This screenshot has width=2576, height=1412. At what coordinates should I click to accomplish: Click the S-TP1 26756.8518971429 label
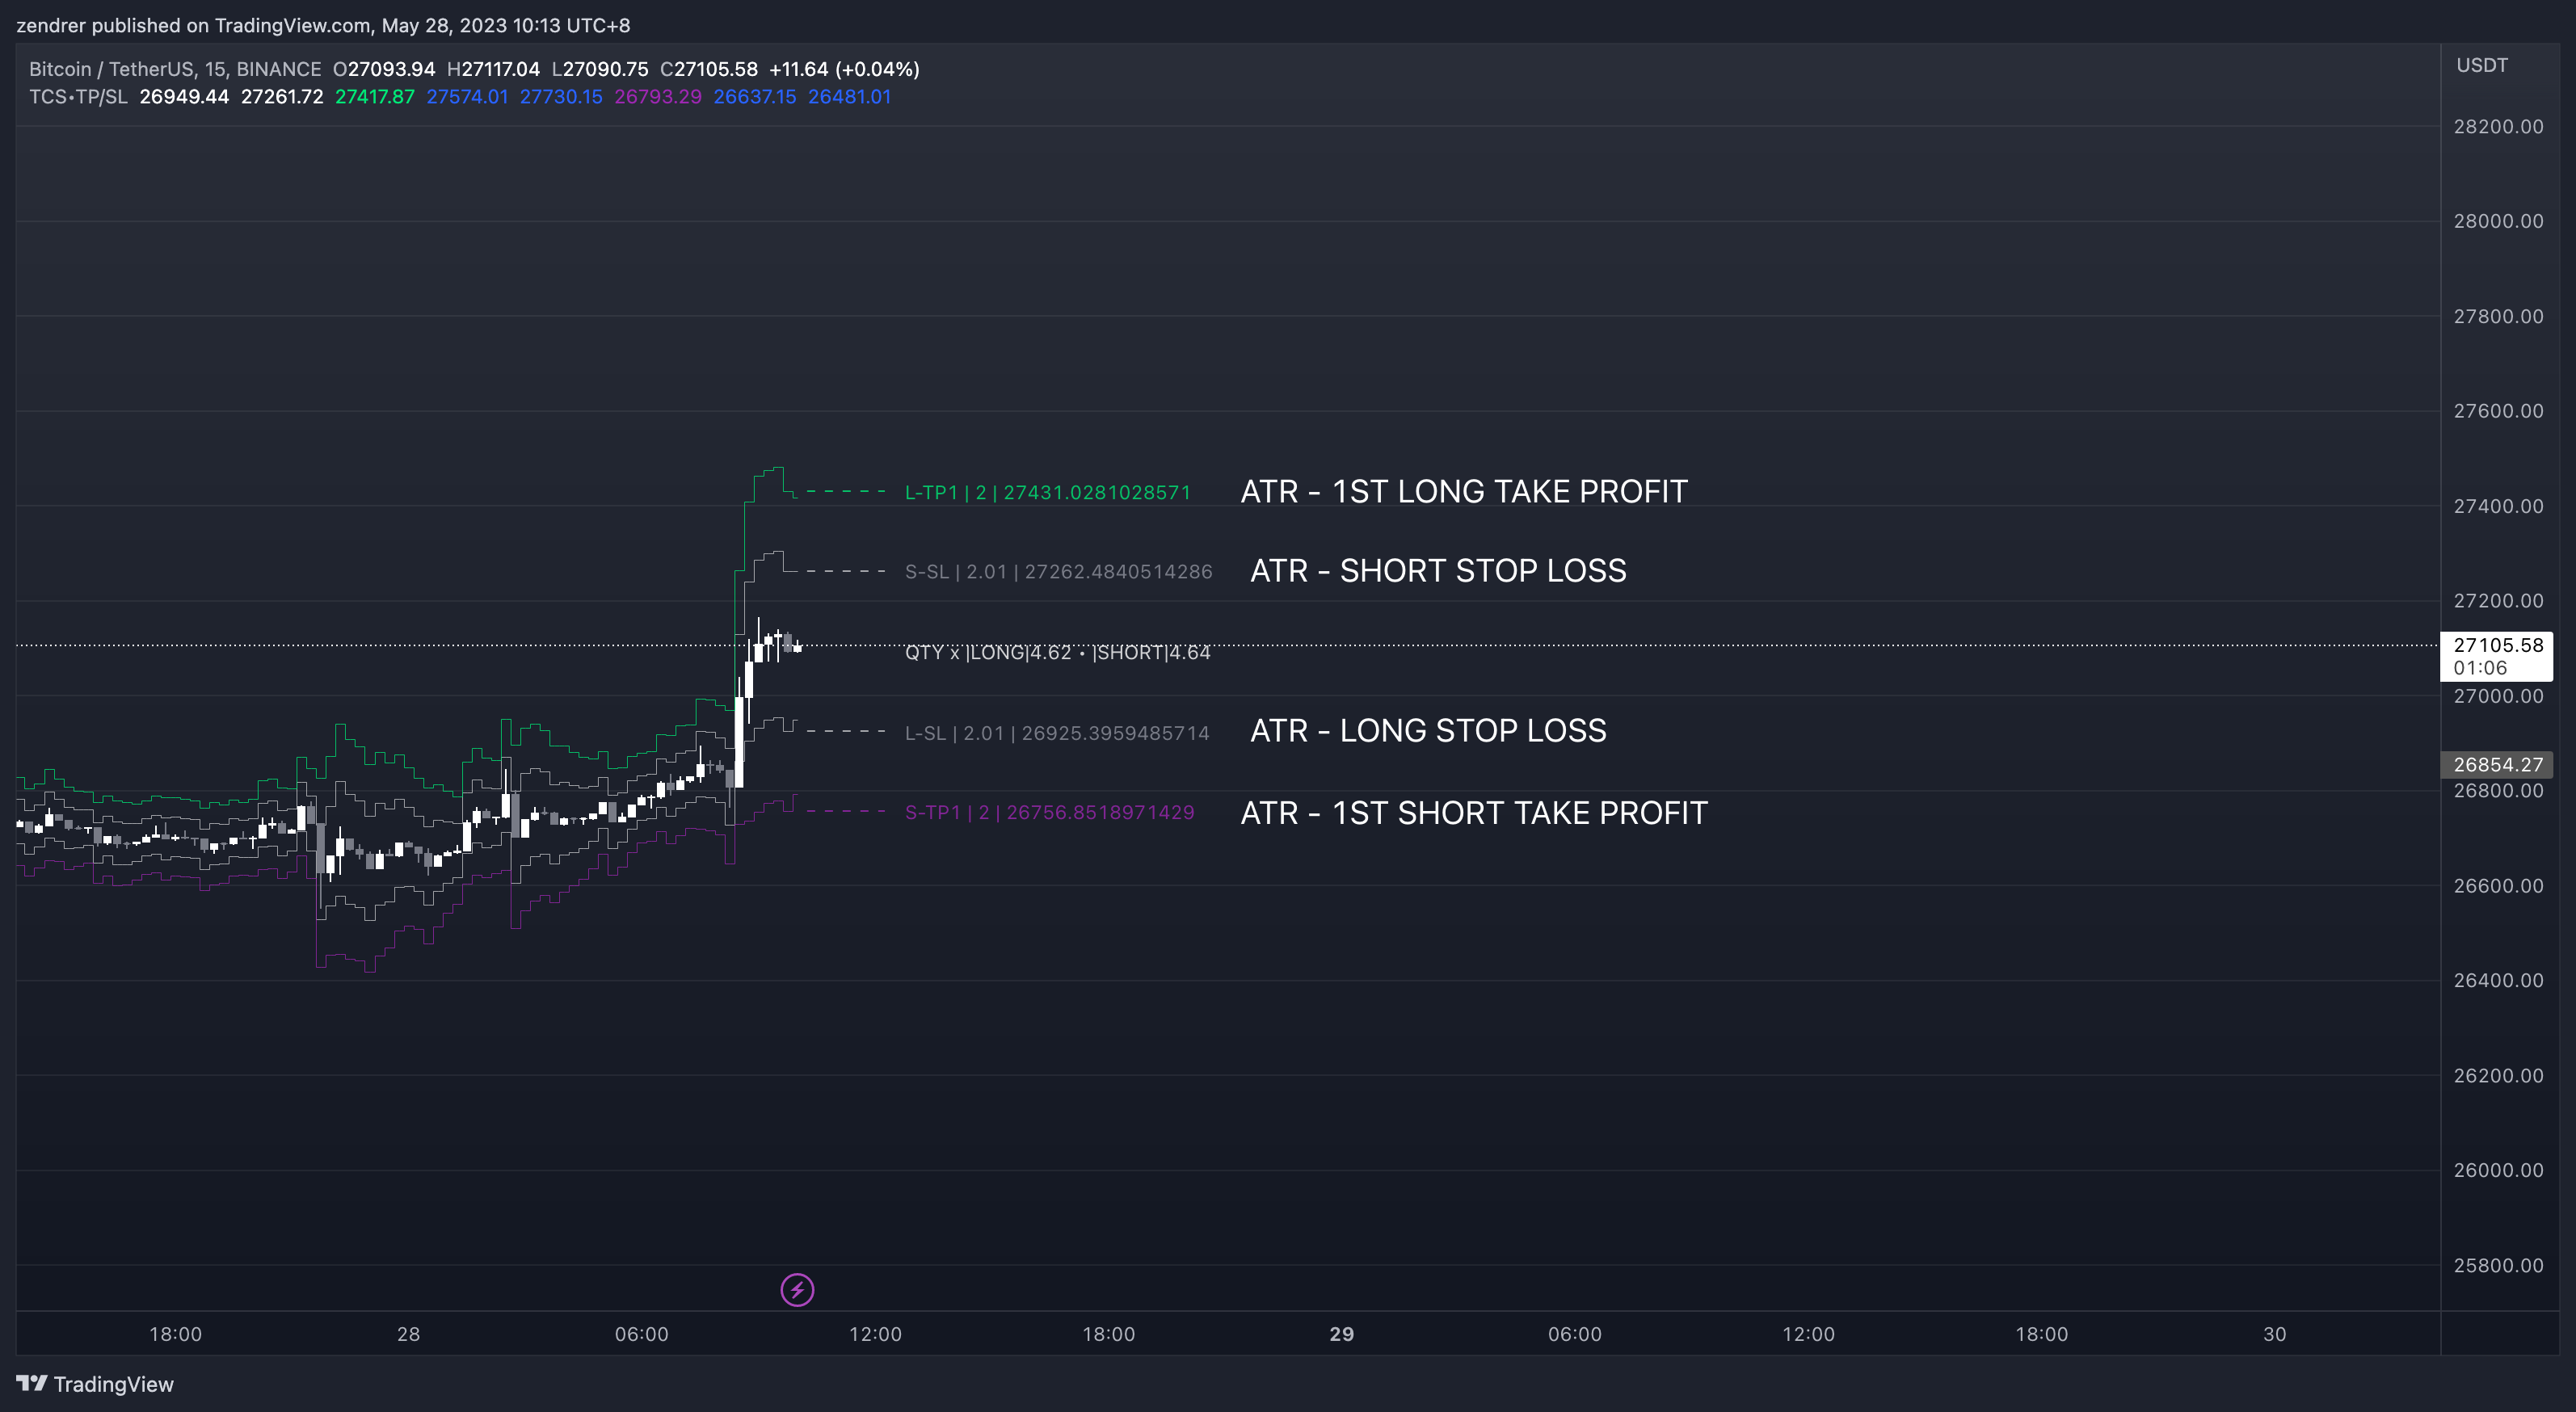[x=1049, y=813]
